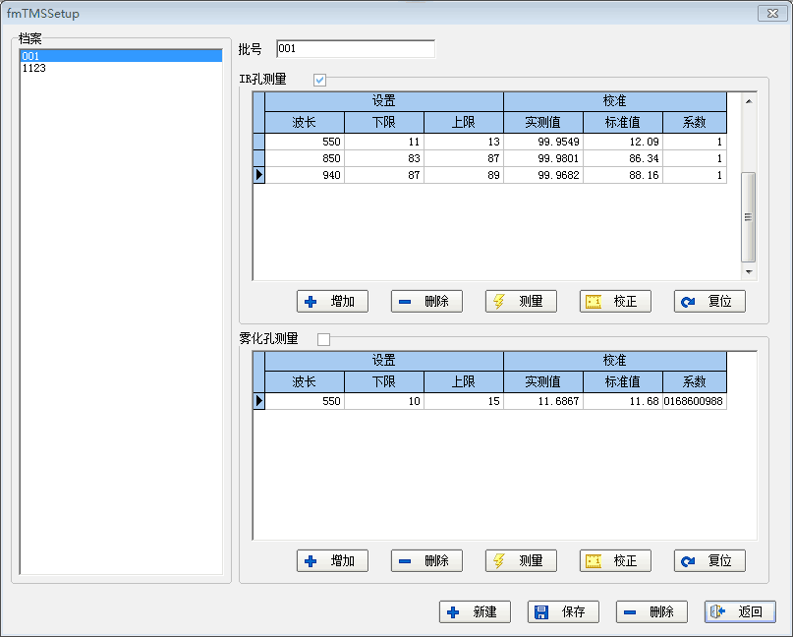Click the 系数 column header in the IR table

point(695,123)
